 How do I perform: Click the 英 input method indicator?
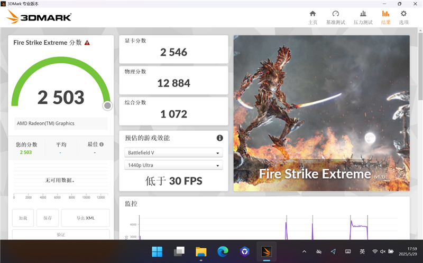tap(362, 251)
